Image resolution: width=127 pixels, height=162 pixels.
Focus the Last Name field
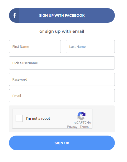[x=90, y=47]
